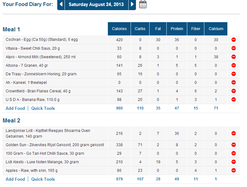Delete the Ah Kaneel entry
This screenshot has height=187, width=247.
[x=234, y=83]
